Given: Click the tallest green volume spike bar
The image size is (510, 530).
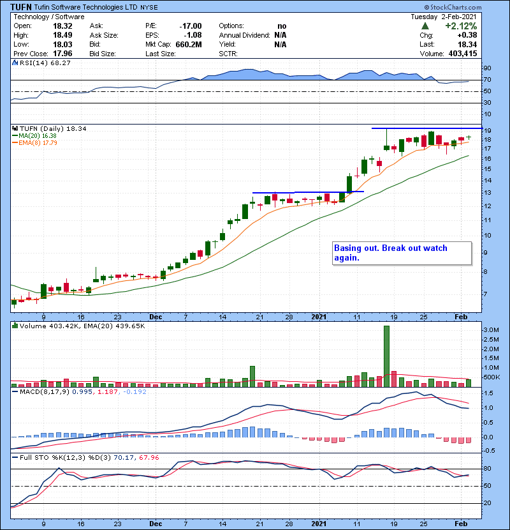Looking at the screenshot, I should [386, 356].
